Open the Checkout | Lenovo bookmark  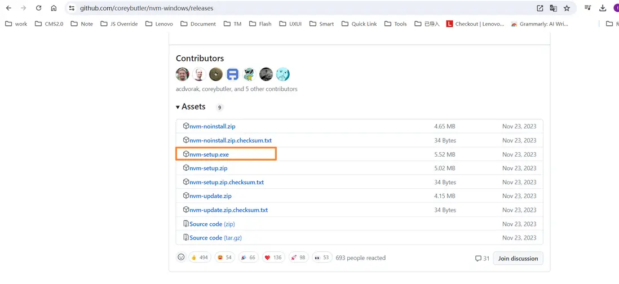[x=475, y=24]
